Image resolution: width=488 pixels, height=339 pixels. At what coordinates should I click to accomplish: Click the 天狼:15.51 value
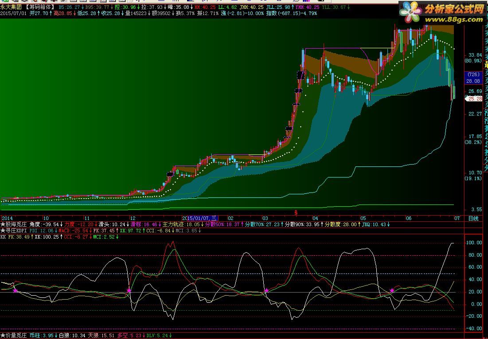point(102,335)
